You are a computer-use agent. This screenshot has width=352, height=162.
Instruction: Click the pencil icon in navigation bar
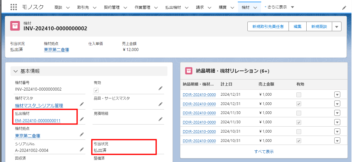point(344,8)
